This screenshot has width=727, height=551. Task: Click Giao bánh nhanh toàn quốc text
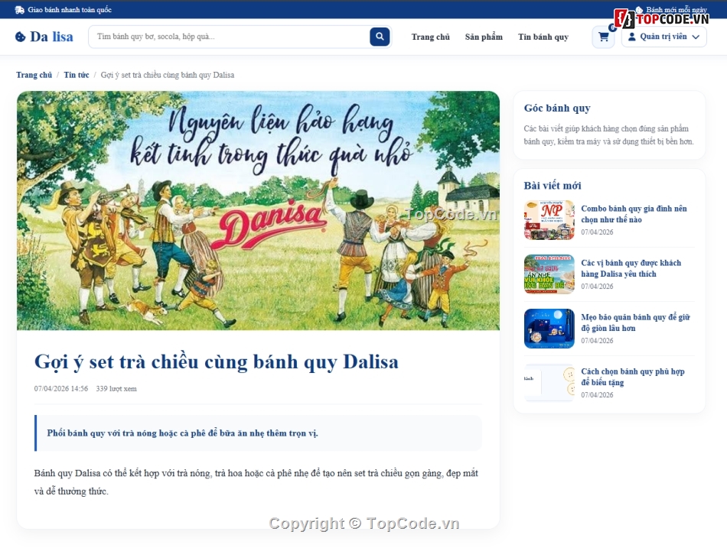(70, 10)
